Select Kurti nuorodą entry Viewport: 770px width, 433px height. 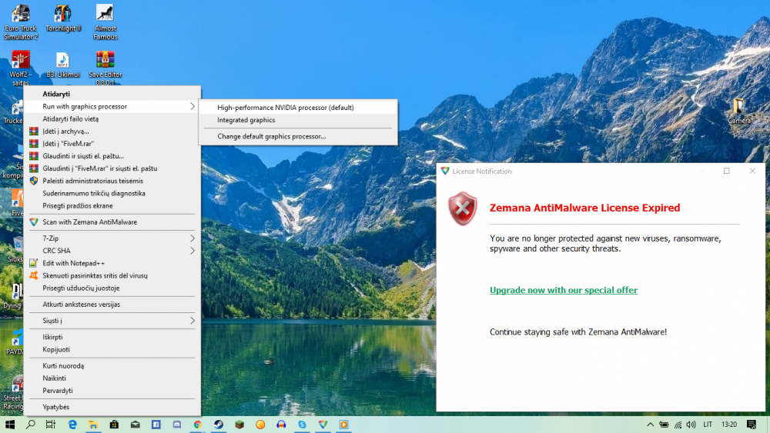point(112,366)
